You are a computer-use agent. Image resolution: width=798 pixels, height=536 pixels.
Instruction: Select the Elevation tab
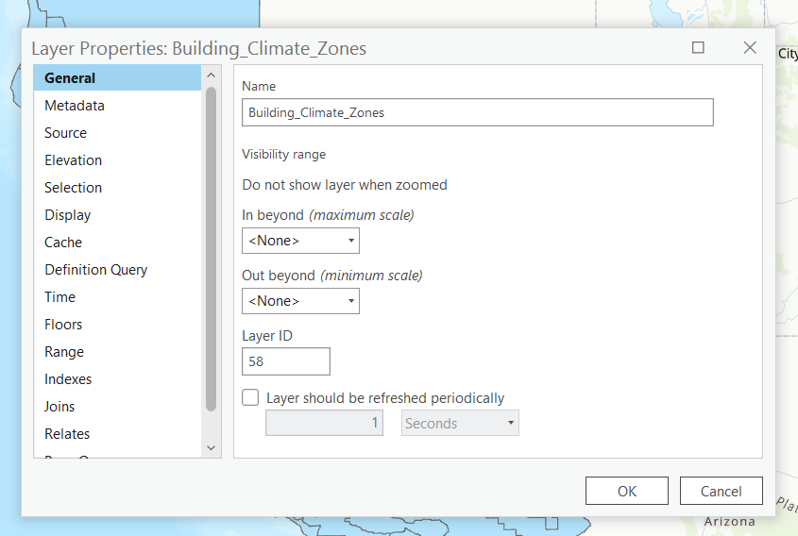(x=73, y=160)
